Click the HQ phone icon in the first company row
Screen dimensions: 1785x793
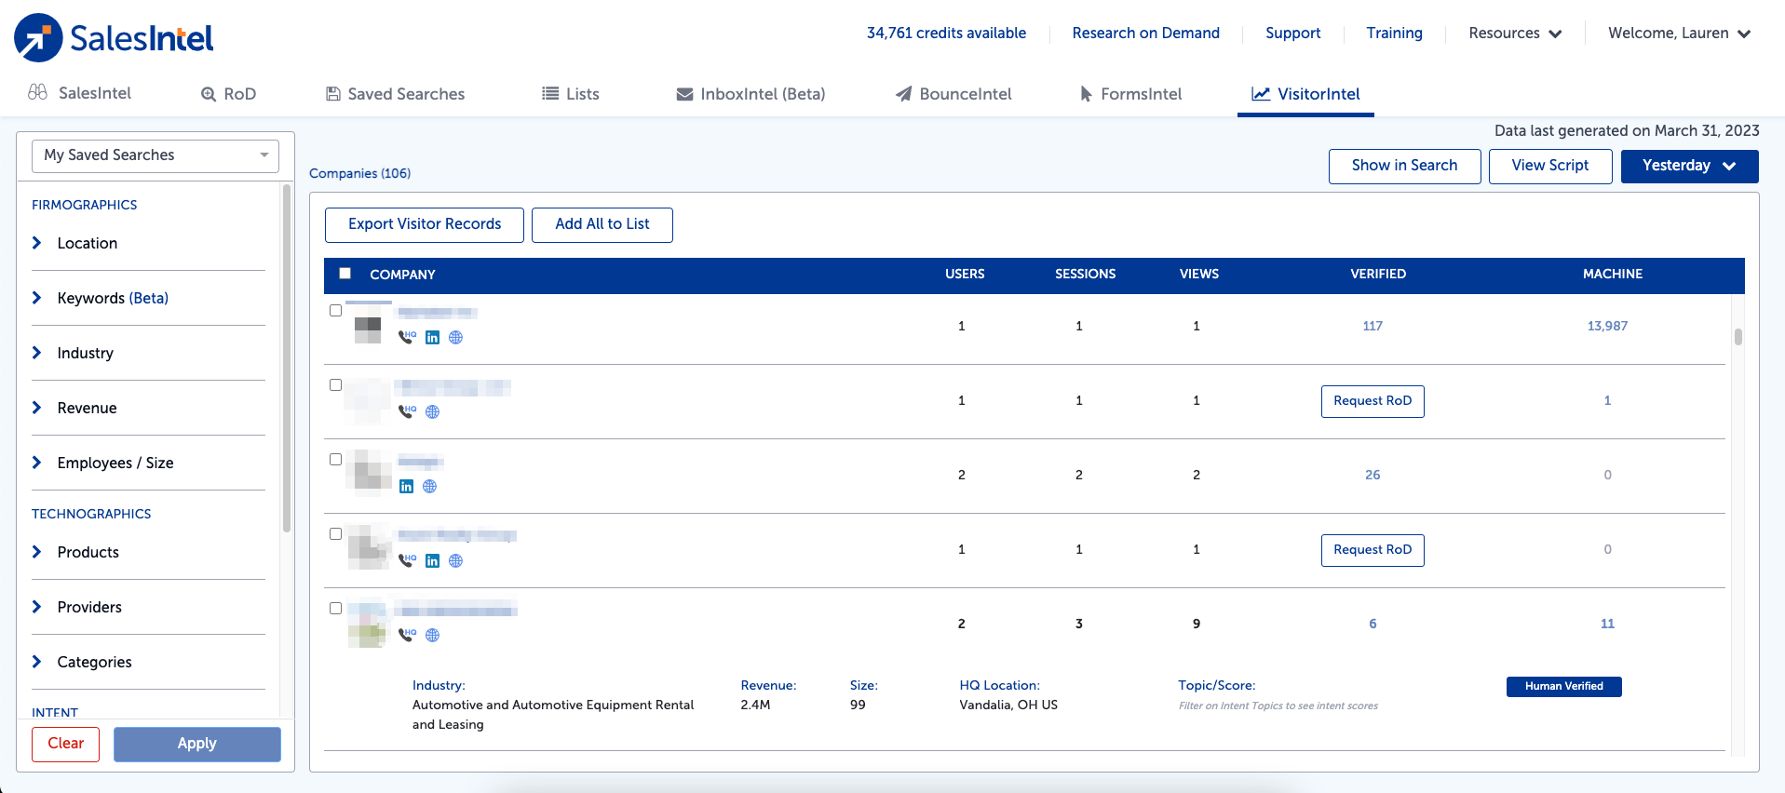point(407,337)
